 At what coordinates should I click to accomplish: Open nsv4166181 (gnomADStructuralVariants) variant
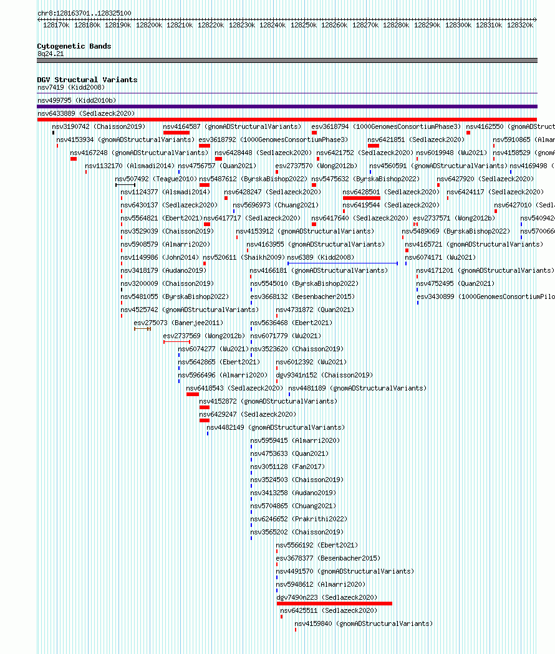[319, 270]
